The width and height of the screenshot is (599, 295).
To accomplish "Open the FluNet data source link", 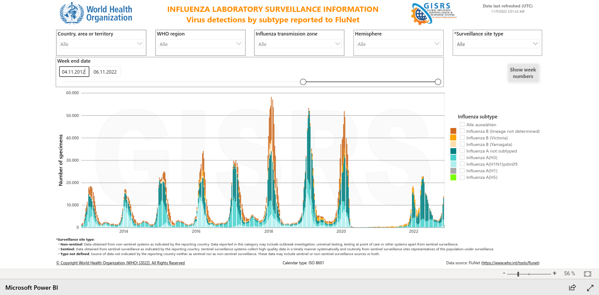I will coord(510,263).
